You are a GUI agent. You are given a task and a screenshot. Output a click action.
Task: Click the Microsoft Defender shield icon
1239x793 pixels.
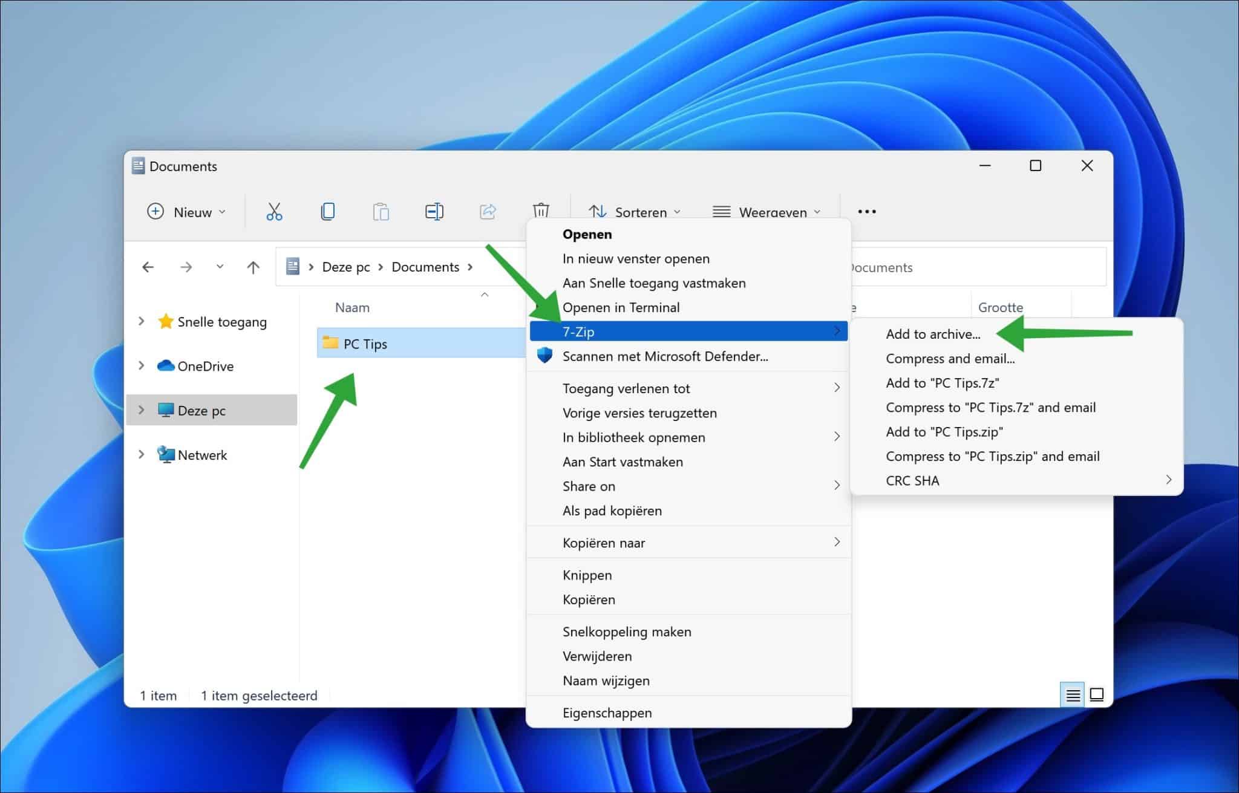click(x=543, y=356)
